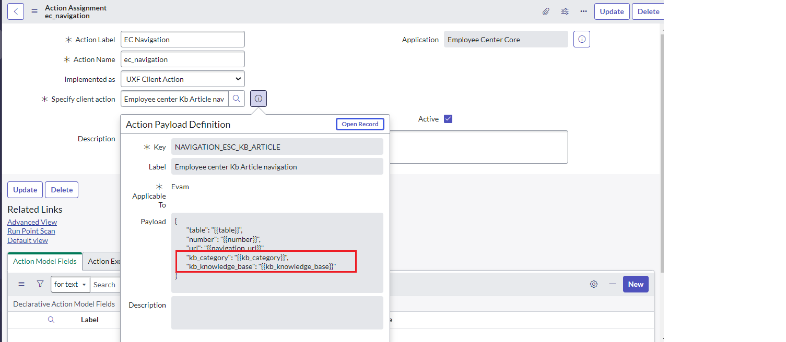Click into the Action Name field
This screenshot has width=786, height=342.
(183, 59)
